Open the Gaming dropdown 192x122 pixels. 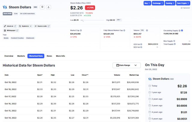tap(170, 3)
